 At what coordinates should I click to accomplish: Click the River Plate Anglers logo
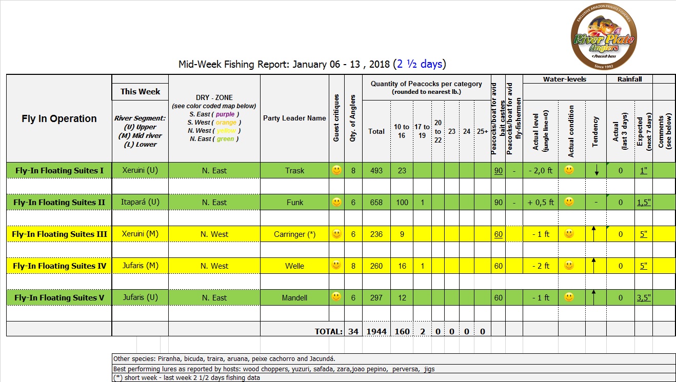coord(603,39)
